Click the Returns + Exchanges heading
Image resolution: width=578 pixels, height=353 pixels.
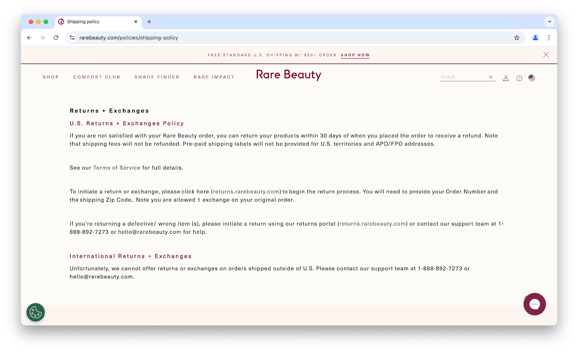[x=109, y=111]
